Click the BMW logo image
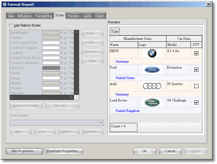Image resolution: width=217 pixels, height=164 pixels. tap(152, 53)
